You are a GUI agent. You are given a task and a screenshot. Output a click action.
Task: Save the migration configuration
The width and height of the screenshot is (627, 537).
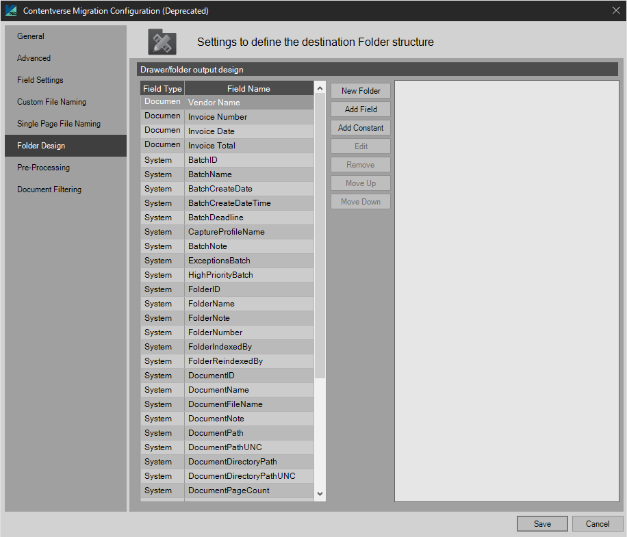tap(542, 524)
